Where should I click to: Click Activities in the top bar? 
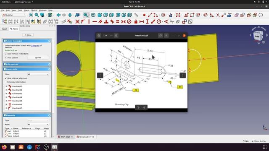click(6, 2)
